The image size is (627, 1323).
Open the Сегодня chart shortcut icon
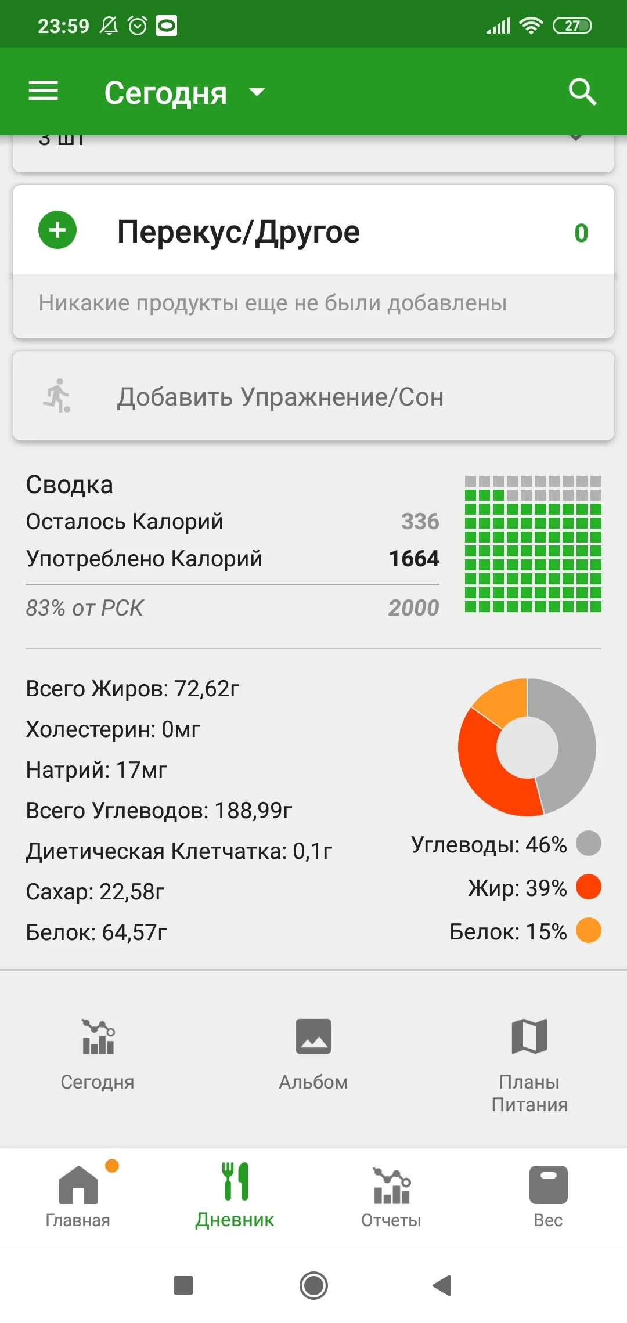(x=98, y=1036)
